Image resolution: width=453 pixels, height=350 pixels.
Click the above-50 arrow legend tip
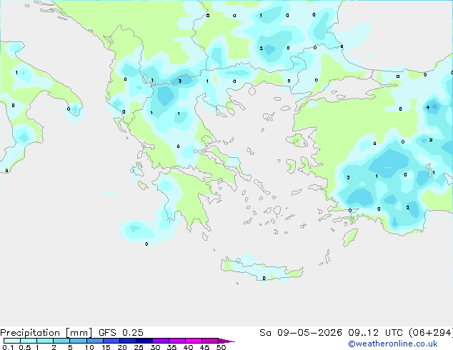point(226,341)
